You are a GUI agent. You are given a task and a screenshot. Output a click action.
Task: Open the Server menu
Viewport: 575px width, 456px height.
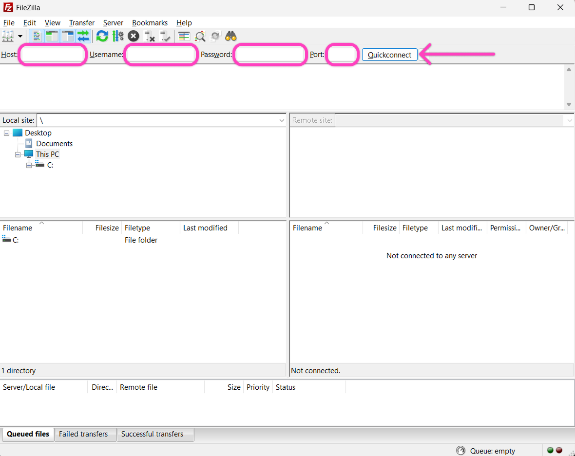coord(113,23)
